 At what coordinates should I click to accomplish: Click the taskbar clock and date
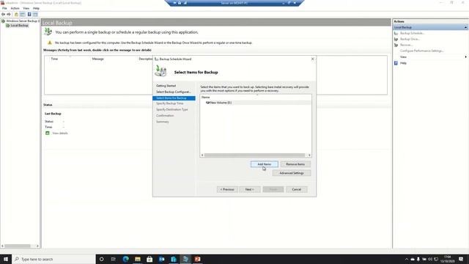click(x=448, y=259)
